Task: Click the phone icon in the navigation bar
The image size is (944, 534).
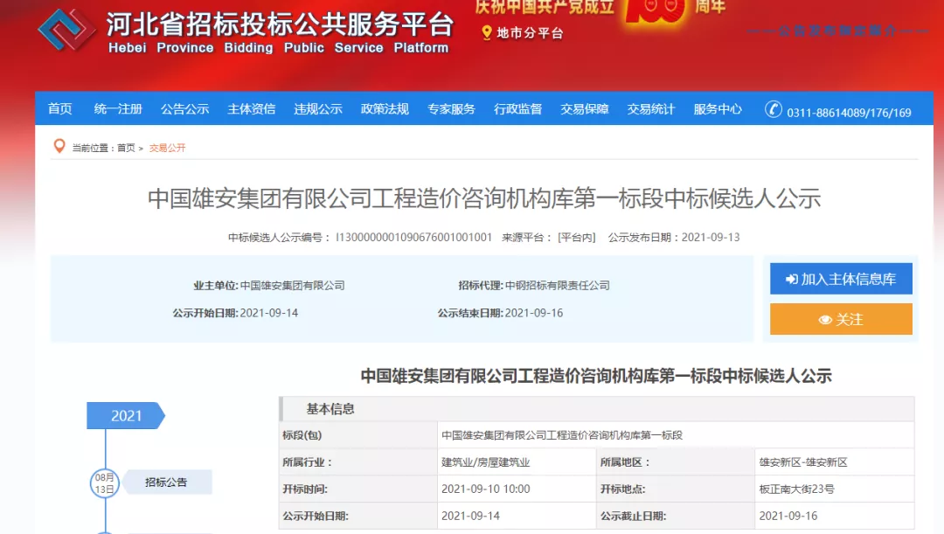Action: (773, 109)
